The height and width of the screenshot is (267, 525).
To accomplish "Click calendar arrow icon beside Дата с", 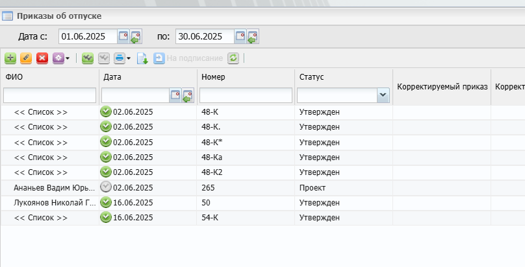I will click(x=136, y=36).
